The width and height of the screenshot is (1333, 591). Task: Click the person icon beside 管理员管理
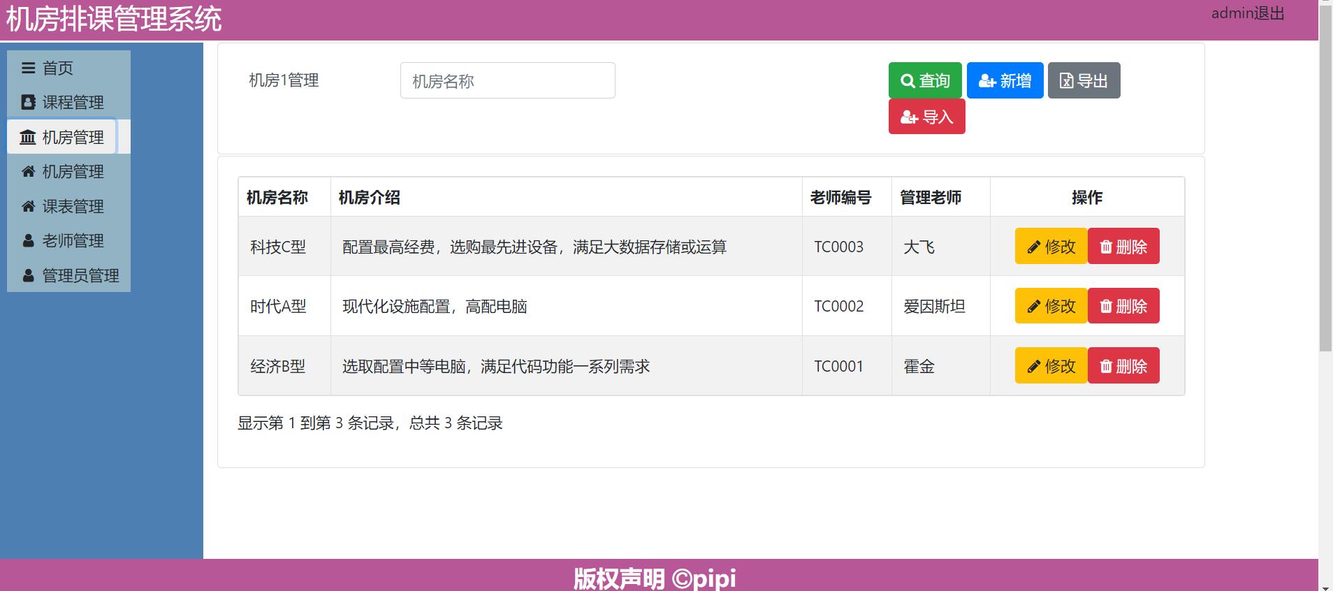click(28, 275)
